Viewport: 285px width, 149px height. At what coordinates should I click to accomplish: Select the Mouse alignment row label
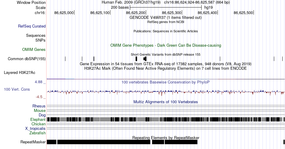coord(40,111)
